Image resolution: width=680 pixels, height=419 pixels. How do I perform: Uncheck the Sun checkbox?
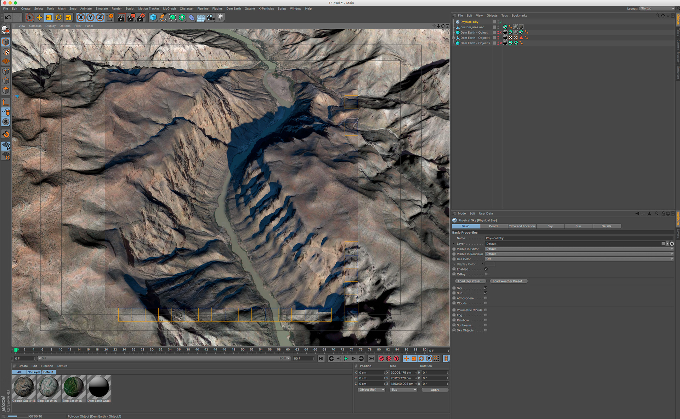pyautogui.click(x=486, y=293)
